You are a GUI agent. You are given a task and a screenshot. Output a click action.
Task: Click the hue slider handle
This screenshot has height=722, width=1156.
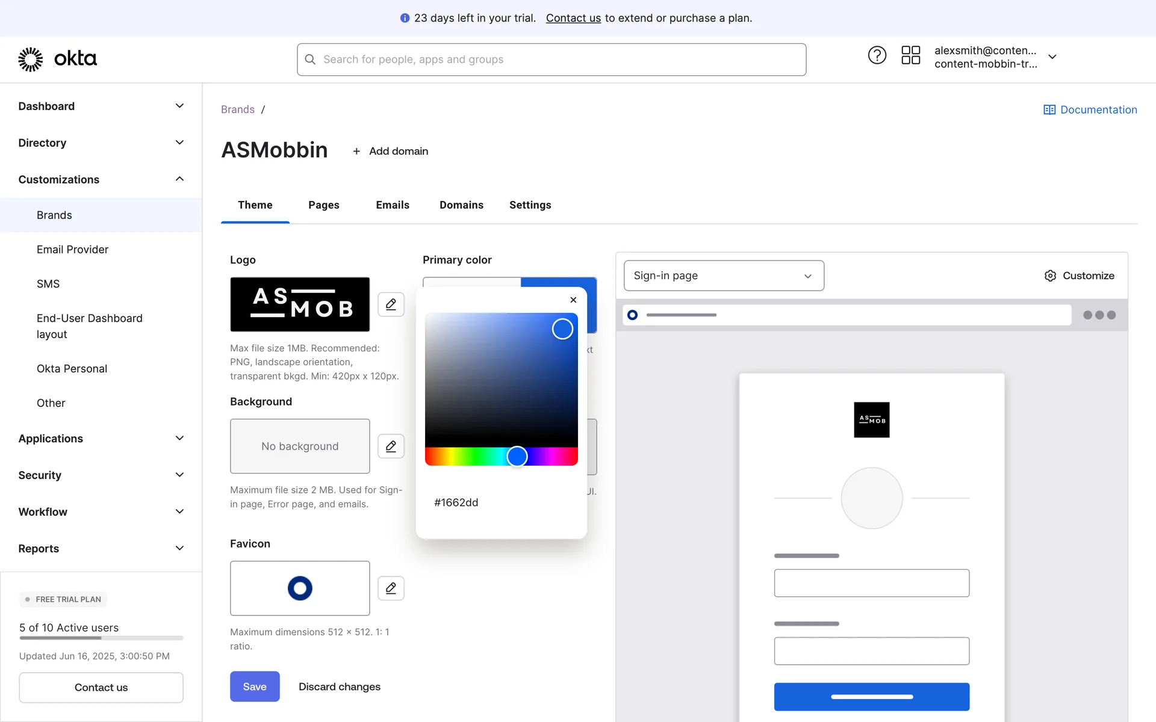517,457
